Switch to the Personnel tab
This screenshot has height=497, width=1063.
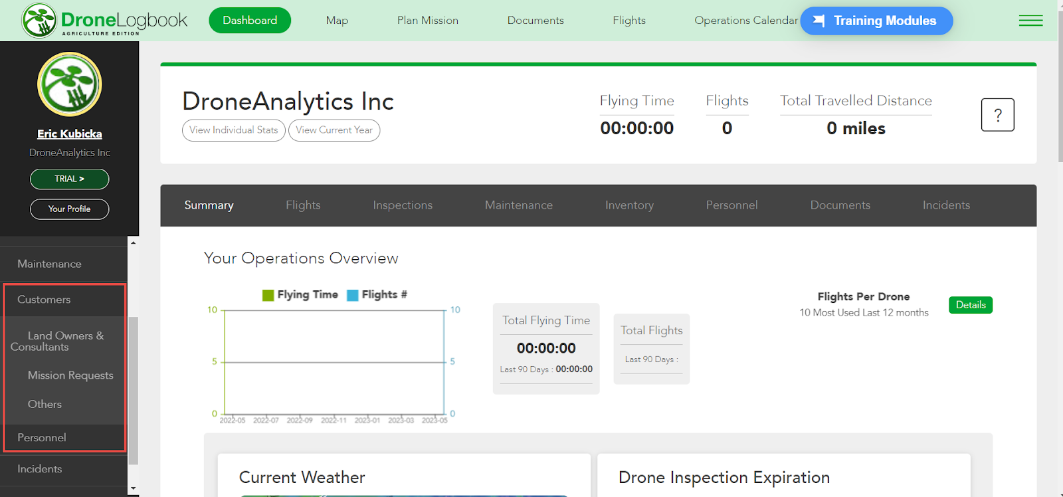731,205
